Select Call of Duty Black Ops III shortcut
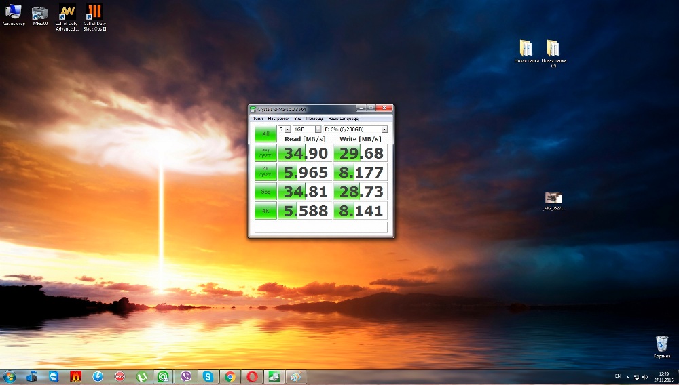 [94, 17]
